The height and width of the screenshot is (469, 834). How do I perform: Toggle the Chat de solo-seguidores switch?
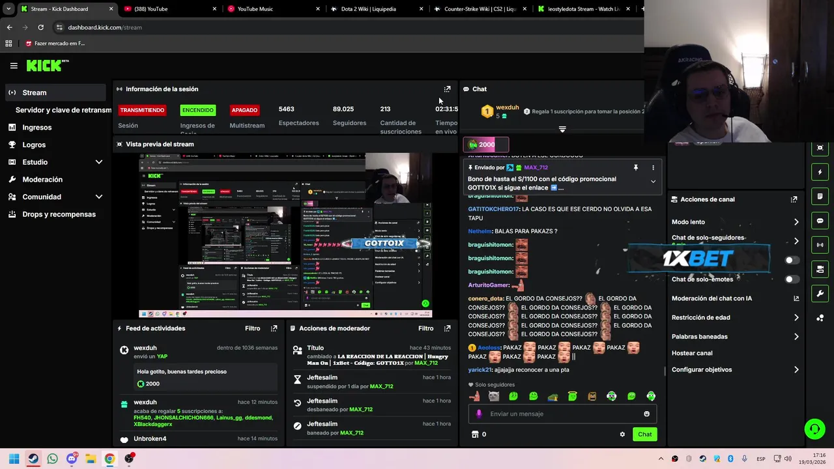792,260
